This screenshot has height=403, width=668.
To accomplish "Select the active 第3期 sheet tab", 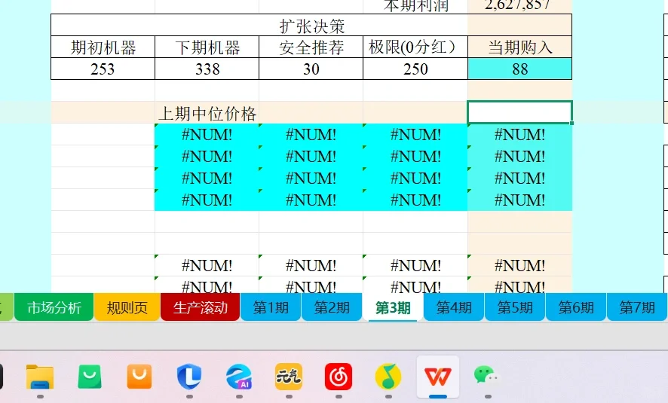I will click(x=393, y=307).
